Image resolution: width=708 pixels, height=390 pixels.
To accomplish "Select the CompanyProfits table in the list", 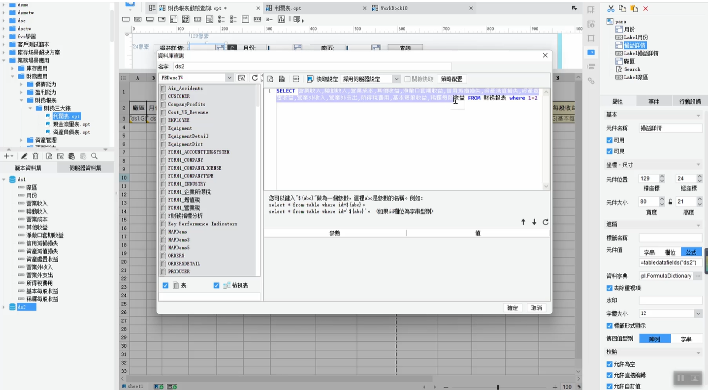I will 187,104.
